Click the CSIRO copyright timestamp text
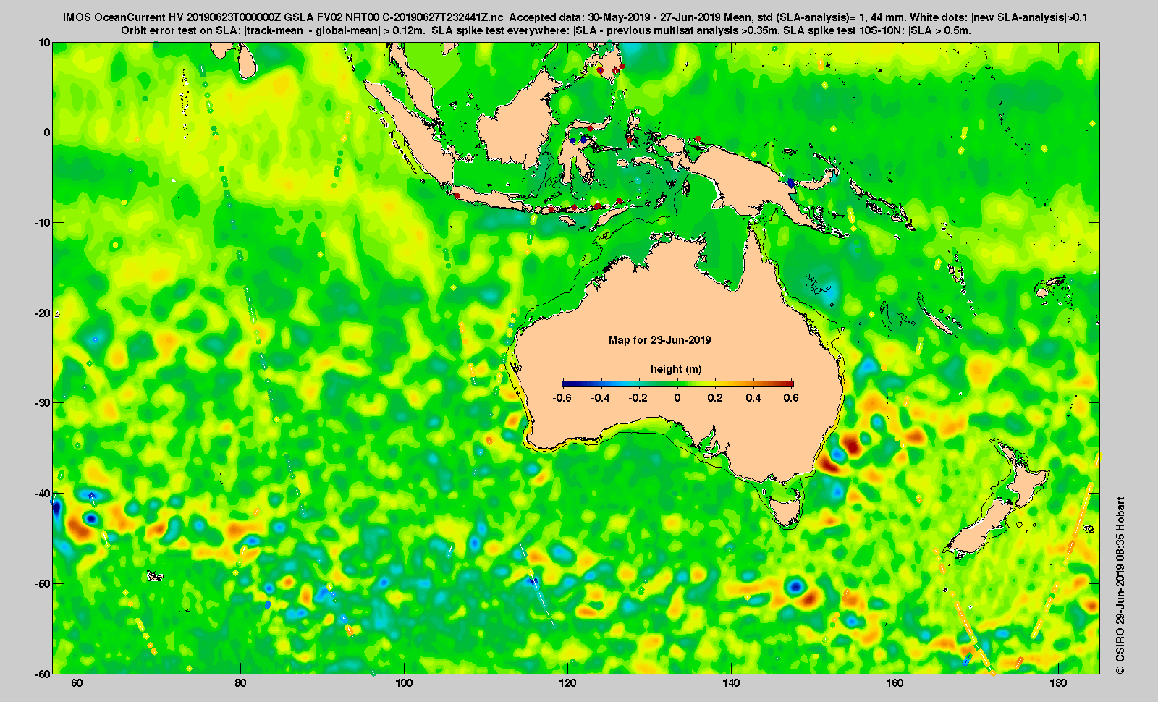 pos(1120,585)
